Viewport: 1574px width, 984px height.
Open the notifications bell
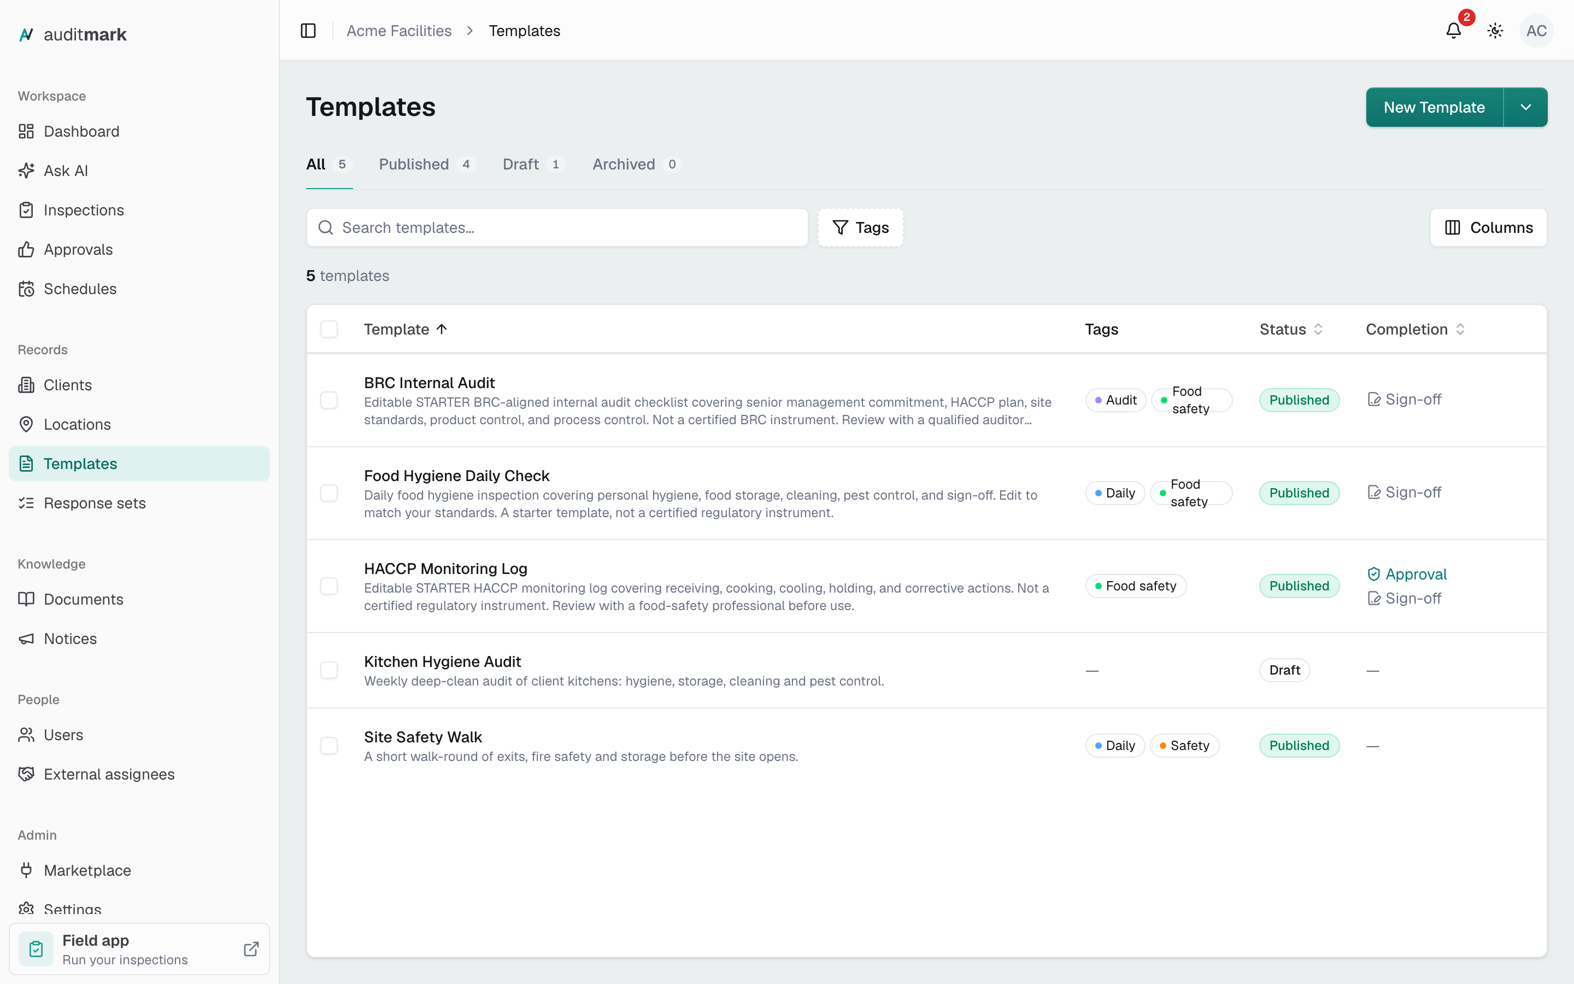coord(1454,31)
